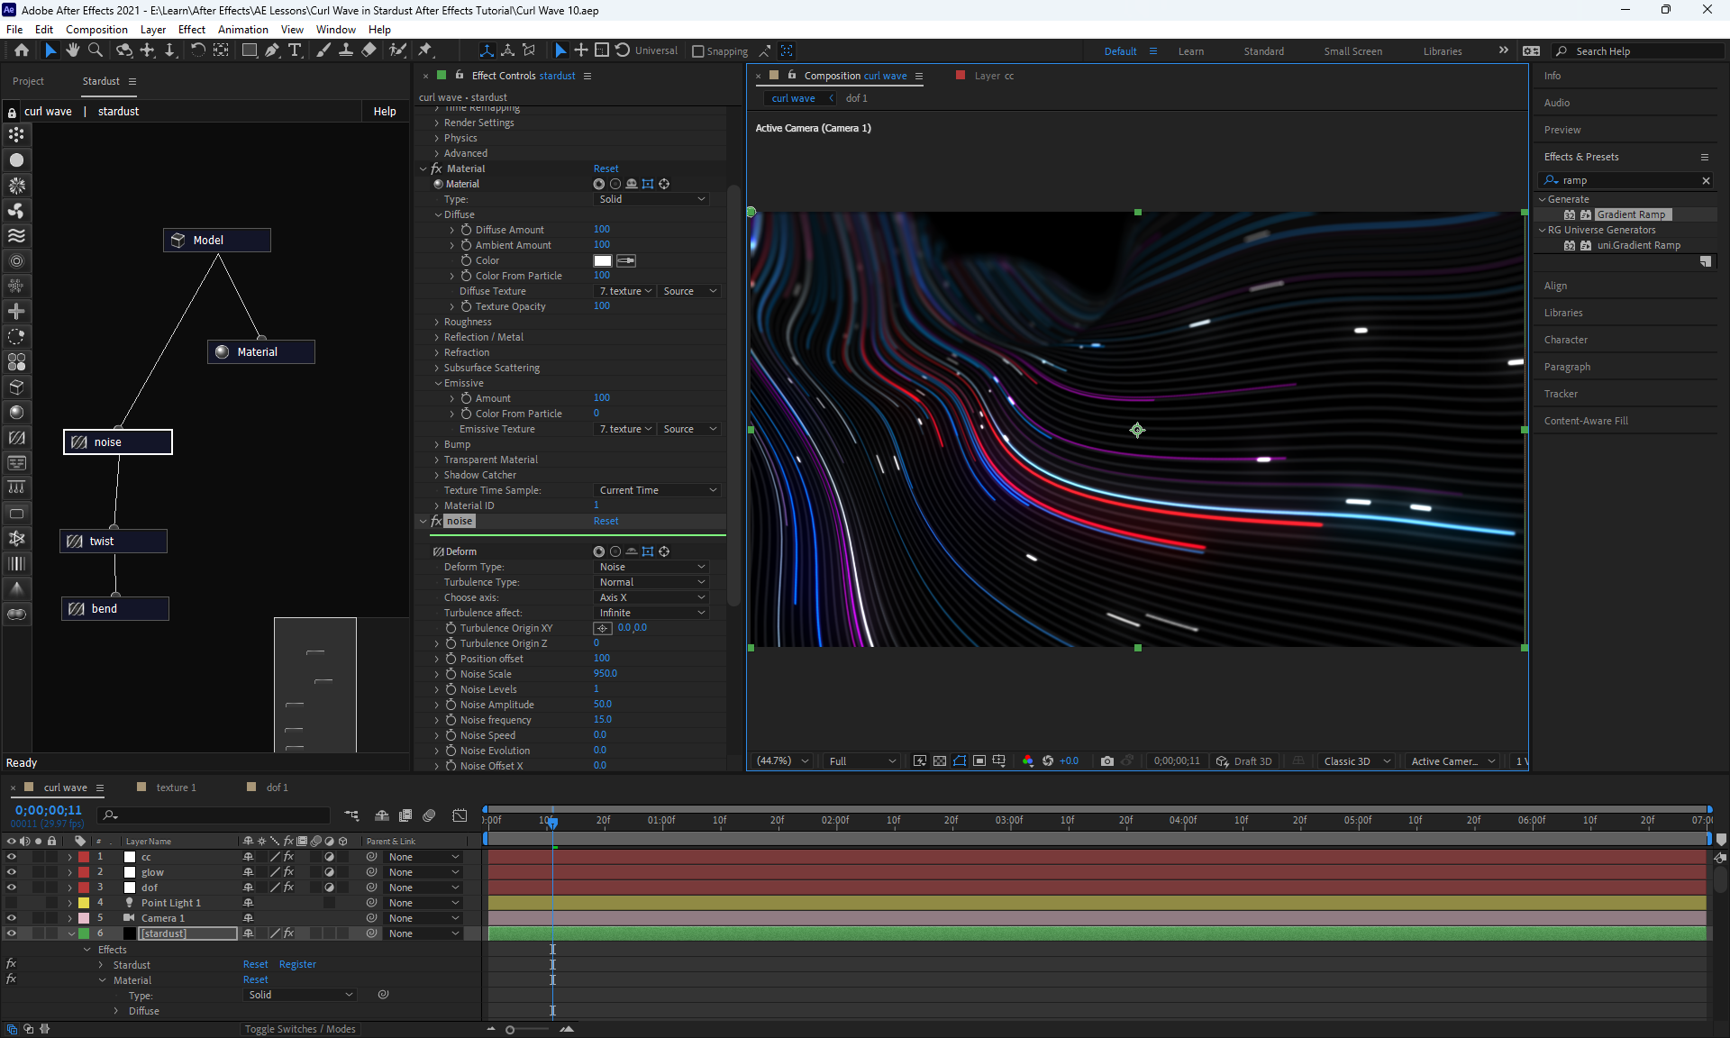Screen dimensions: 1730x1038
Task: Select the Type text tool
Action: point(295,50)
